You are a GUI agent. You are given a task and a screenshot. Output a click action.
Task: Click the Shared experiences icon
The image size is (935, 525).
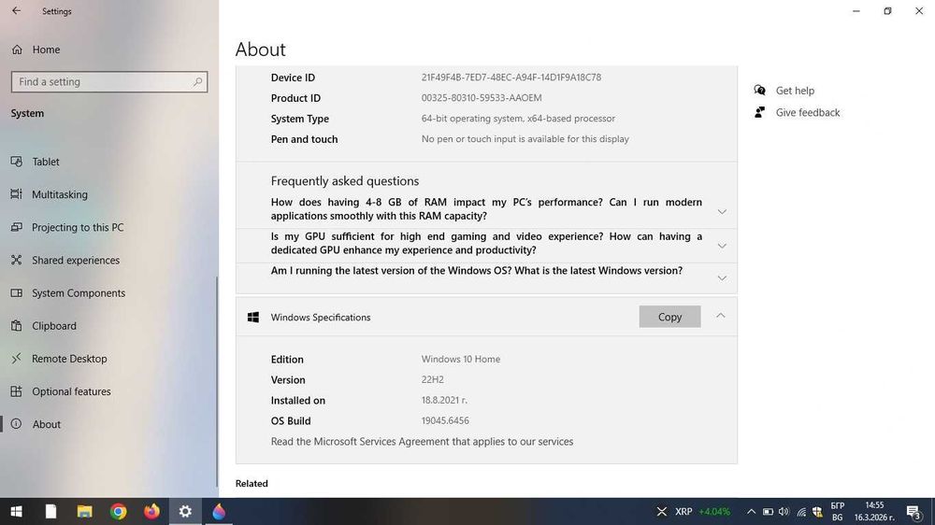[17, 260]
